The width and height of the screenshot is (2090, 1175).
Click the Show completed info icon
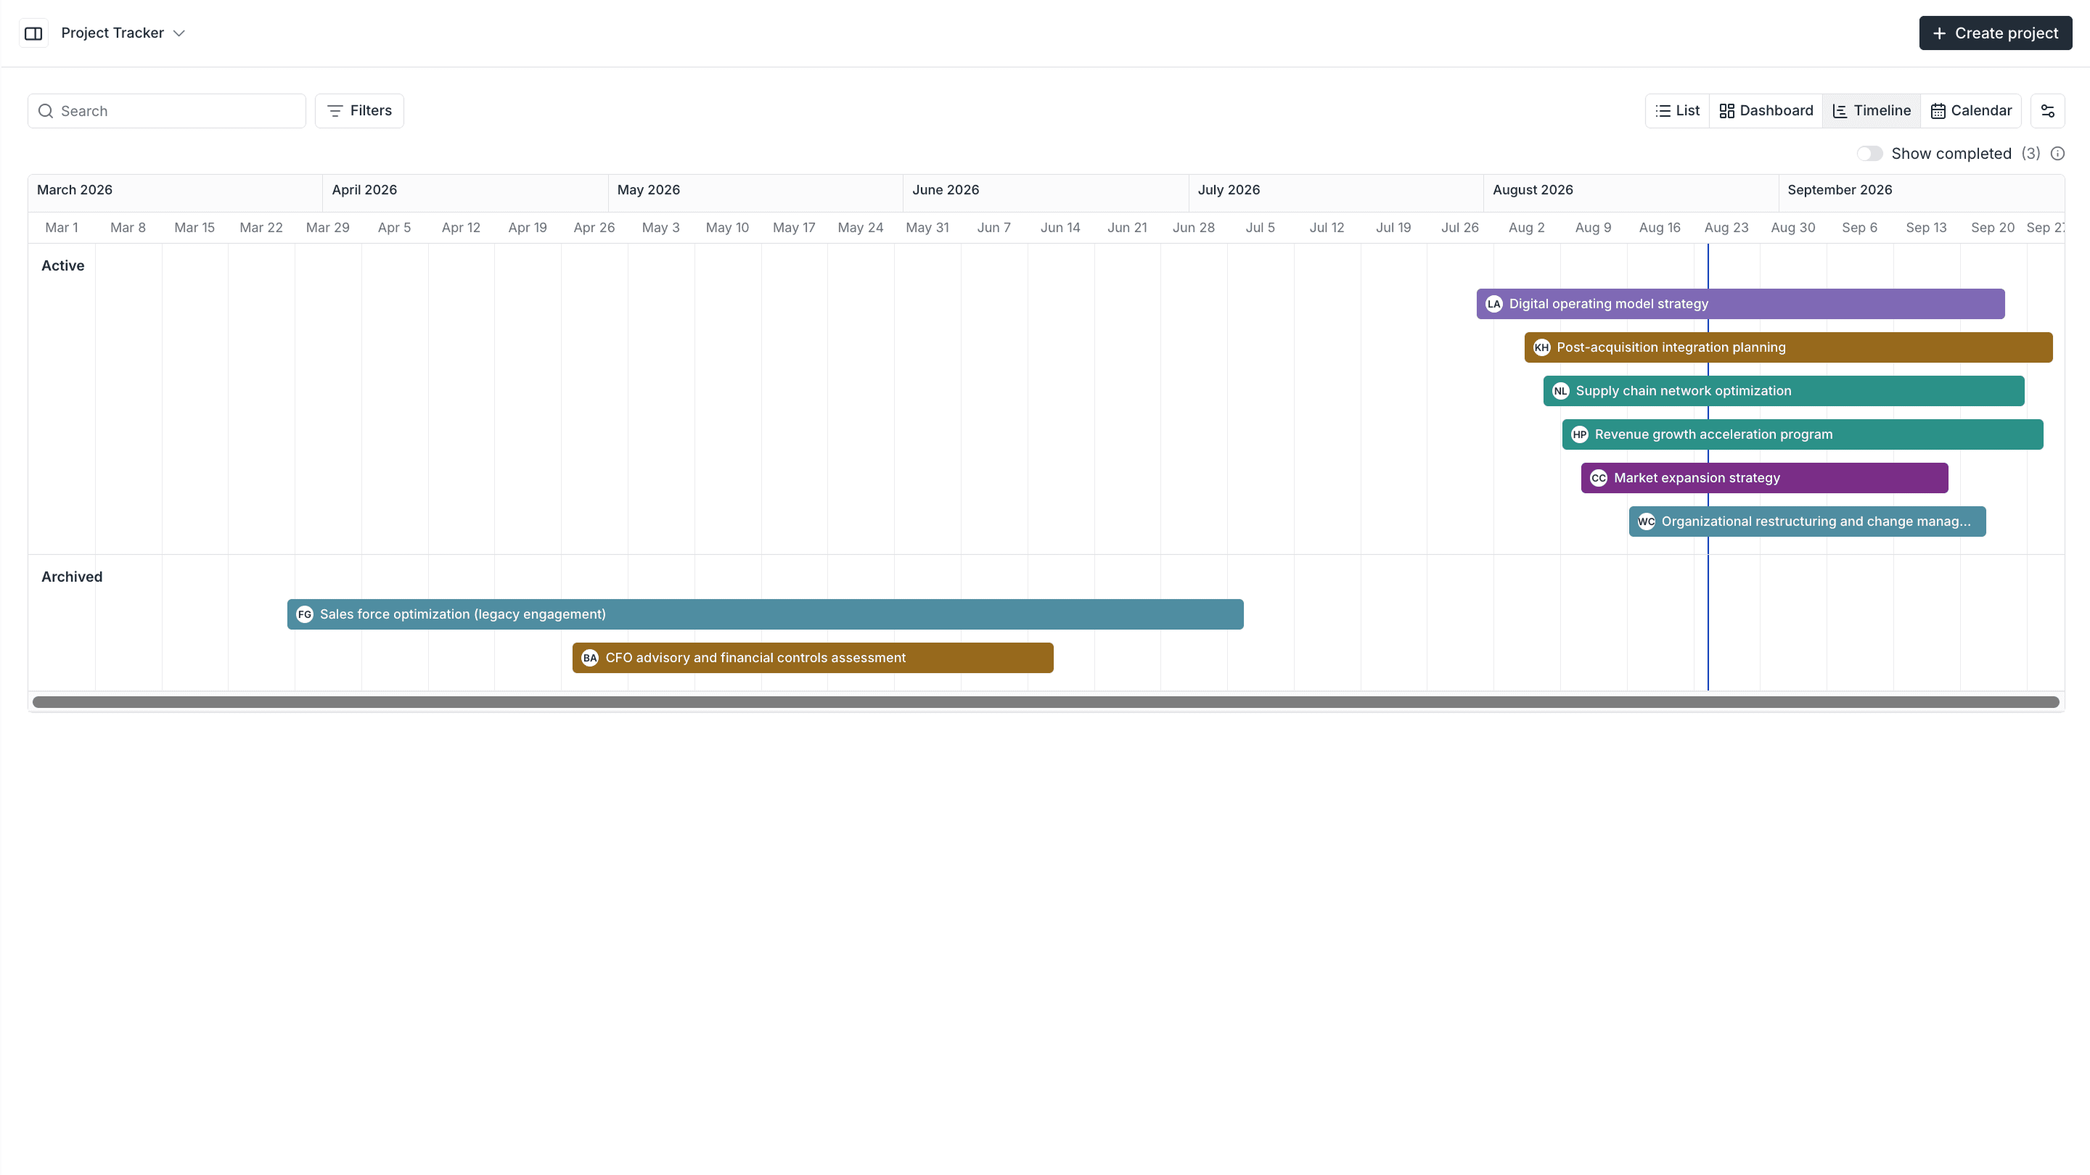[2057, 154]
